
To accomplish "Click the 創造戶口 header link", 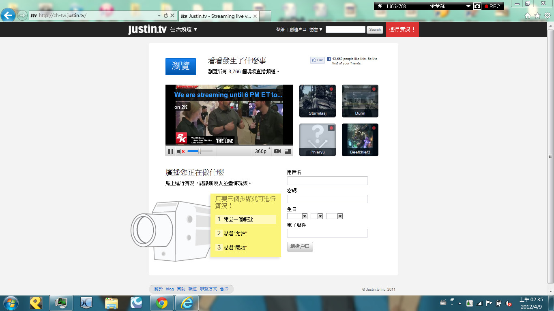I will [x=298, y=30].
